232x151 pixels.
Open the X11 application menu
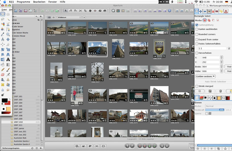[x=11, y=2]
